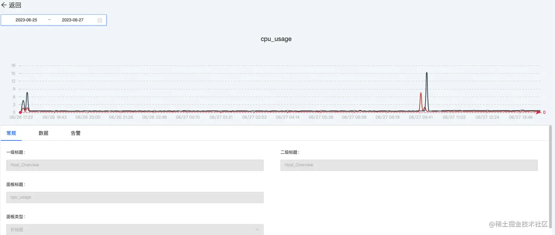Open the 面板类型 折线图 dropdown
The width and height of the screenshot is (555, 235).
click(x=135, y=230)
